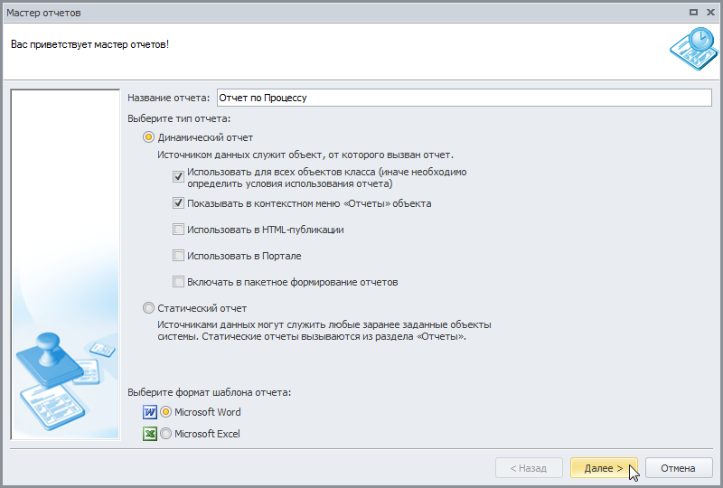723x488 pixels.
Task: Maximize the Мастер отчетов window
Action: point(693,13)
